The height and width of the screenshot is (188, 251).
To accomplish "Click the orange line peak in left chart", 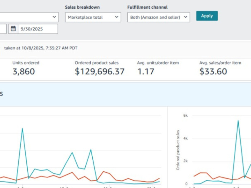I will click(104, 171).
